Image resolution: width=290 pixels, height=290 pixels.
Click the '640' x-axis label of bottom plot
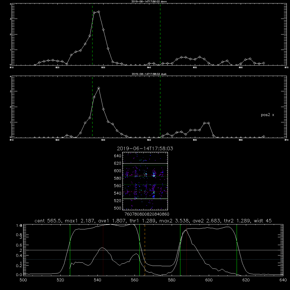(x=283, y=280)
